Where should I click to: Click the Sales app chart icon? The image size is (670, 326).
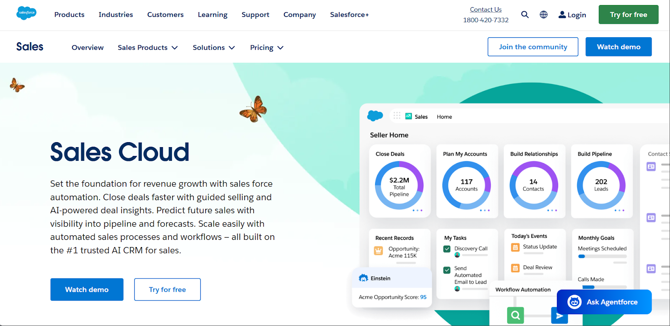(409, 116)
